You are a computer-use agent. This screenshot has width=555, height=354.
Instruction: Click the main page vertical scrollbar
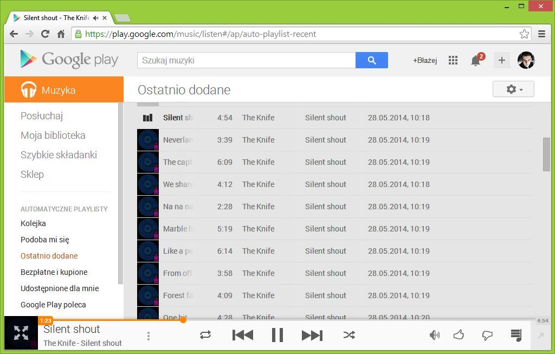546,155
